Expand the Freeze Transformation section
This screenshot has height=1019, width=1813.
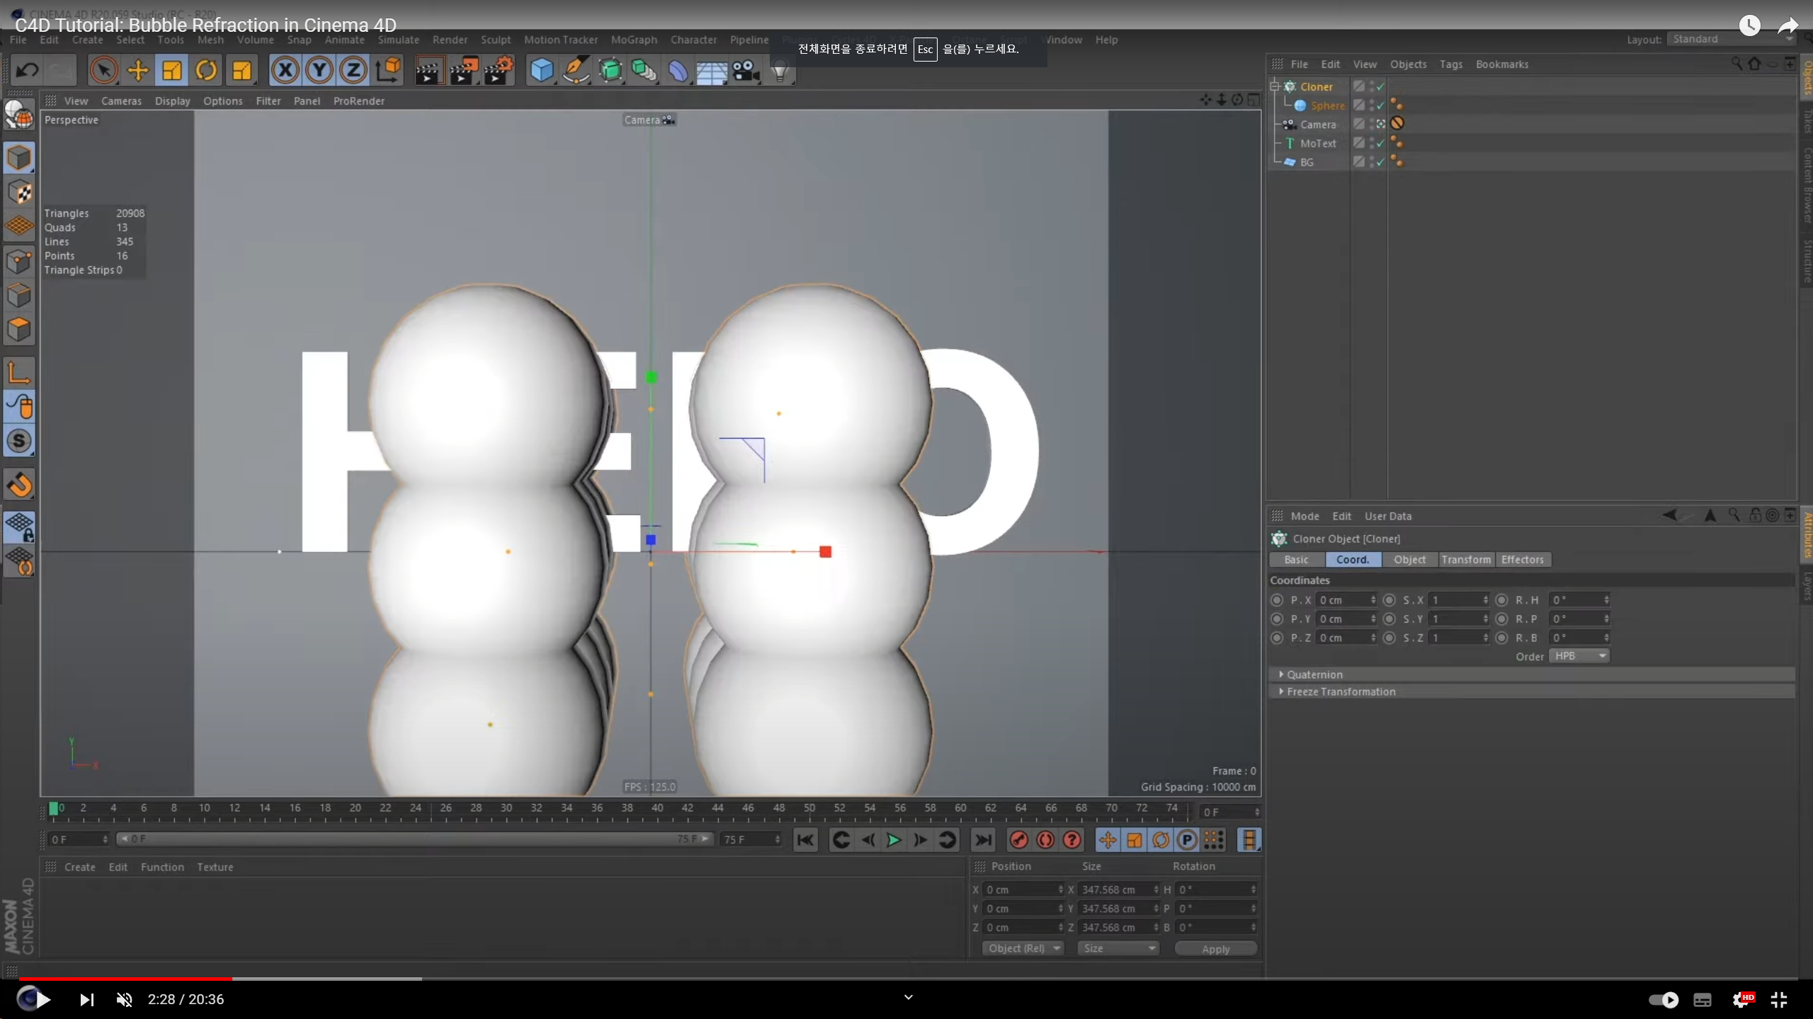pos(1281,691)
